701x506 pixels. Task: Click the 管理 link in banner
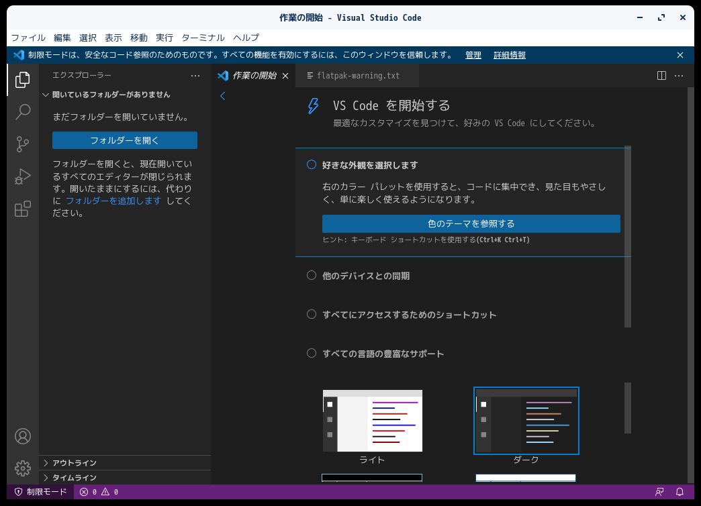click(473, 55)
